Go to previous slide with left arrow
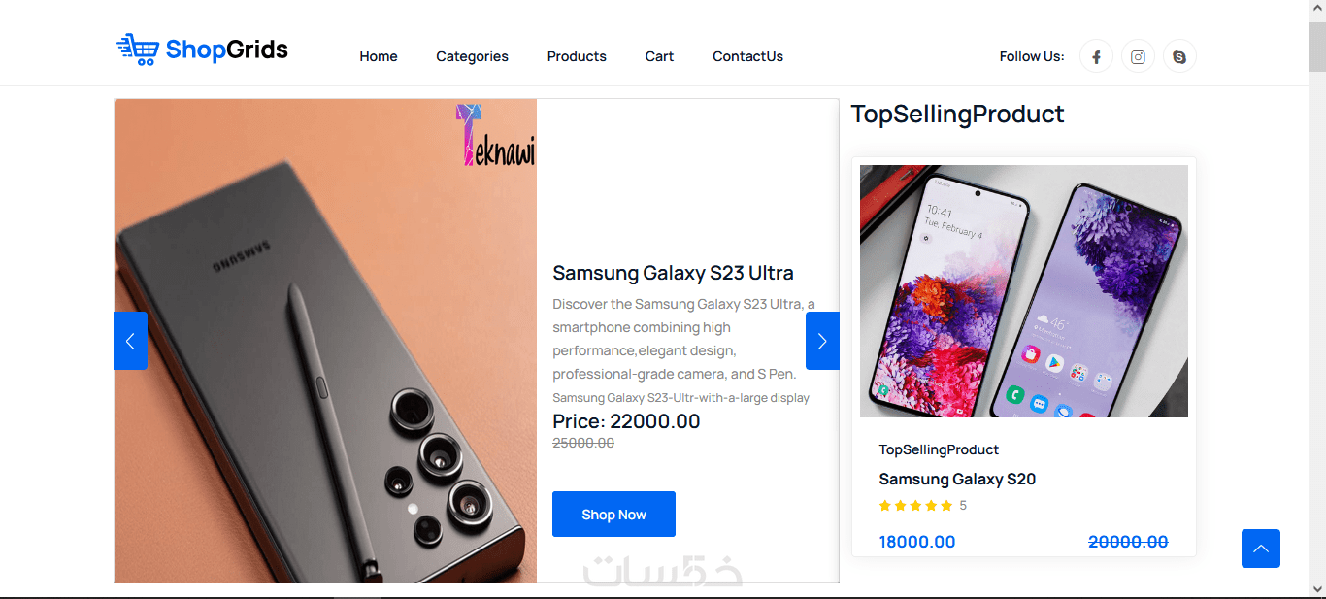1326x599 pixels. [x=130, y=341]
